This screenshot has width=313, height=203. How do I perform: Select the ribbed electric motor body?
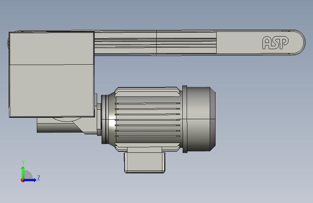(x=148, y=119)
